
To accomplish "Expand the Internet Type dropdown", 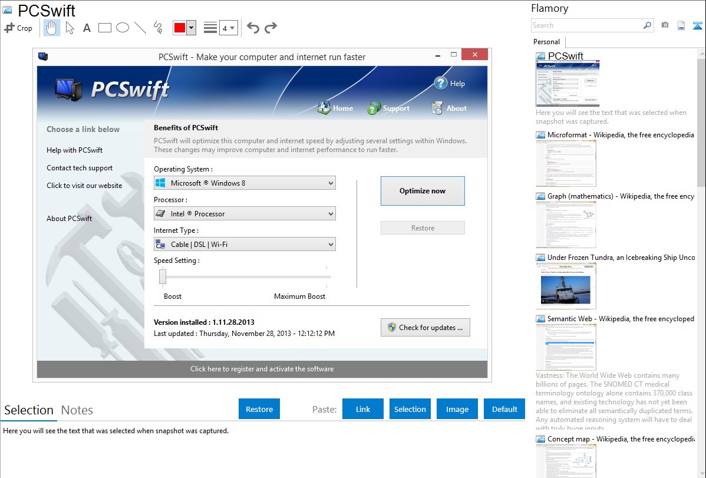I will pos(245,244).
